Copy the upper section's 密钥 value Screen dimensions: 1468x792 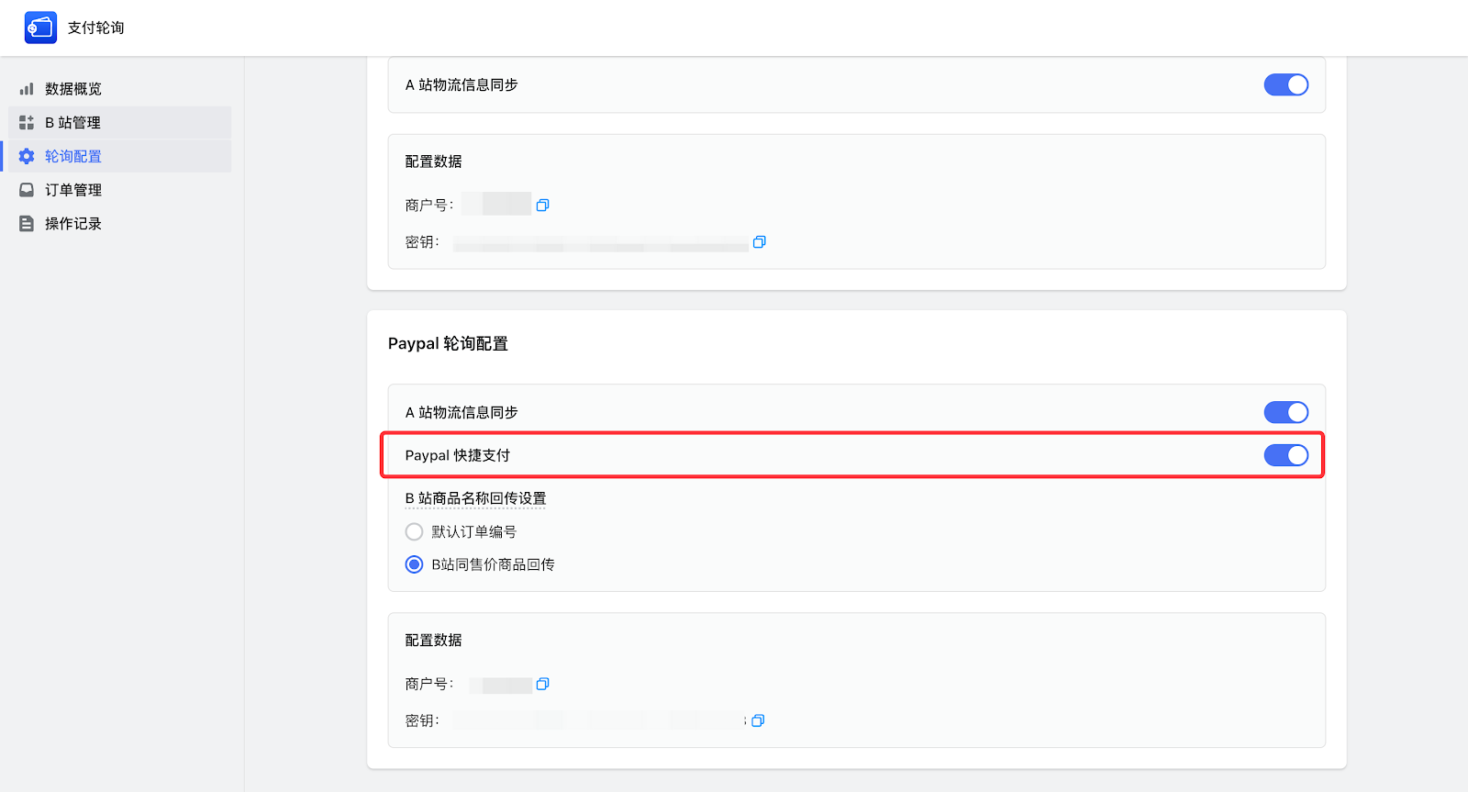(x=759, y=242)
